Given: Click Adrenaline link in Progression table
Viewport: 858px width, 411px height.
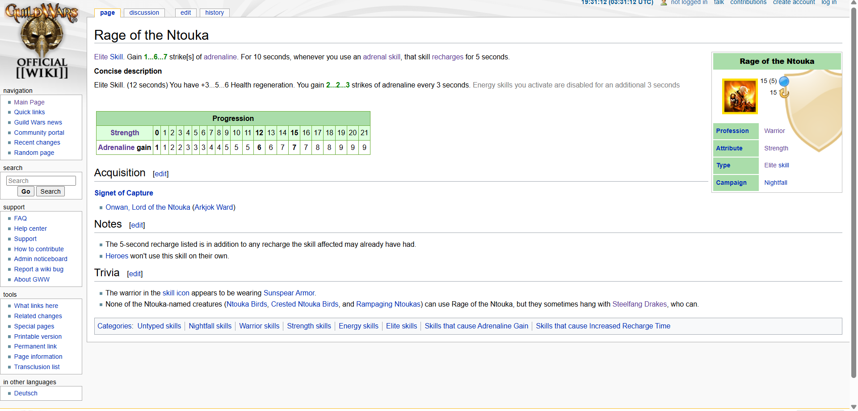Looking at the screenshot, I should 116,147.
